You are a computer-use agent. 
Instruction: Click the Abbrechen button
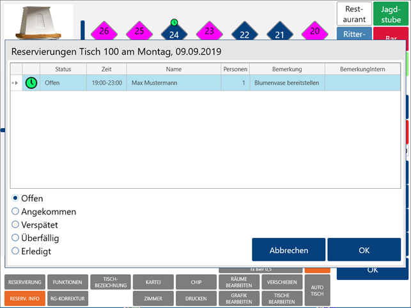[288, 250]
